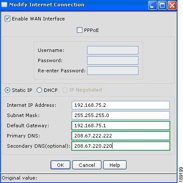183x183 pixels.
Task: Enable the PPPoE checkbox
Action: [79, 30]
